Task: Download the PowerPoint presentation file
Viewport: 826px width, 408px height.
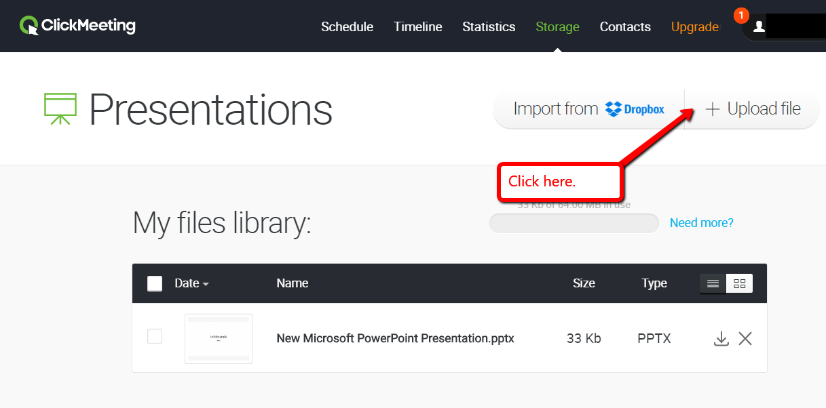Action: tap(721, 338)
